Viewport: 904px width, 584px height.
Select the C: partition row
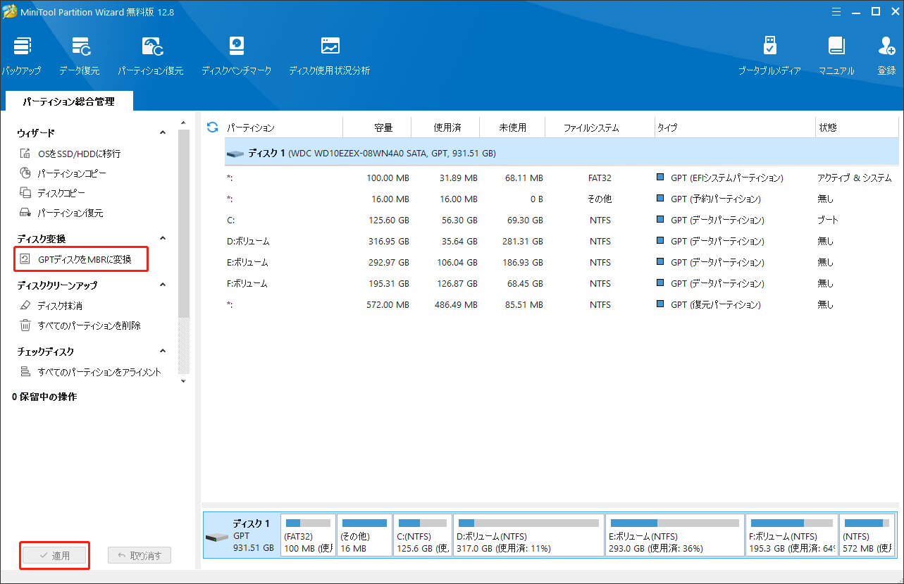(562, 220)
